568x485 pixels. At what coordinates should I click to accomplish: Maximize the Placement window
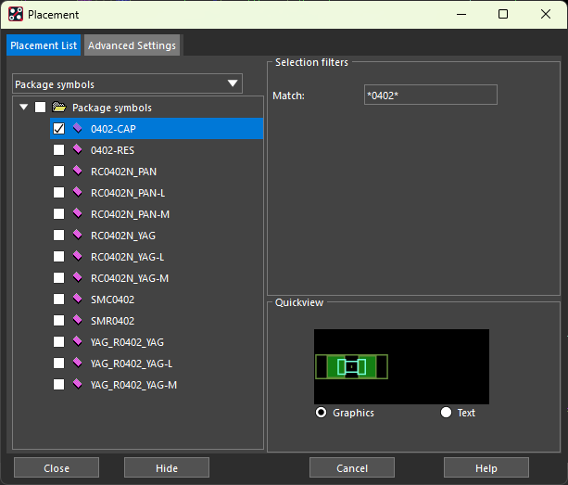click(x=503, y=14)
